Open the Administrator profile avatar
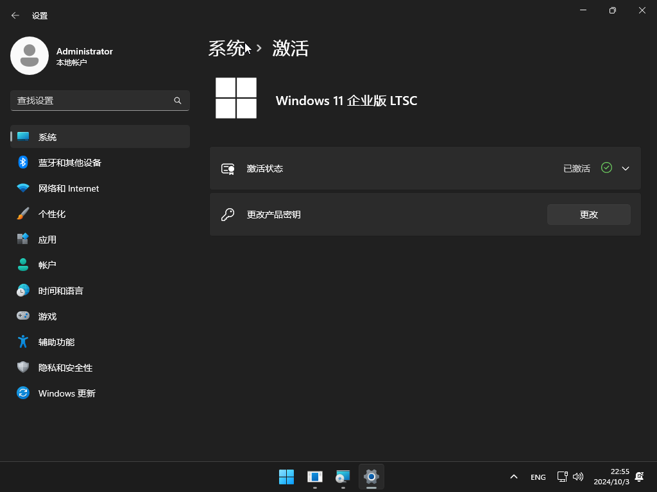 click(x=30, y=56)
